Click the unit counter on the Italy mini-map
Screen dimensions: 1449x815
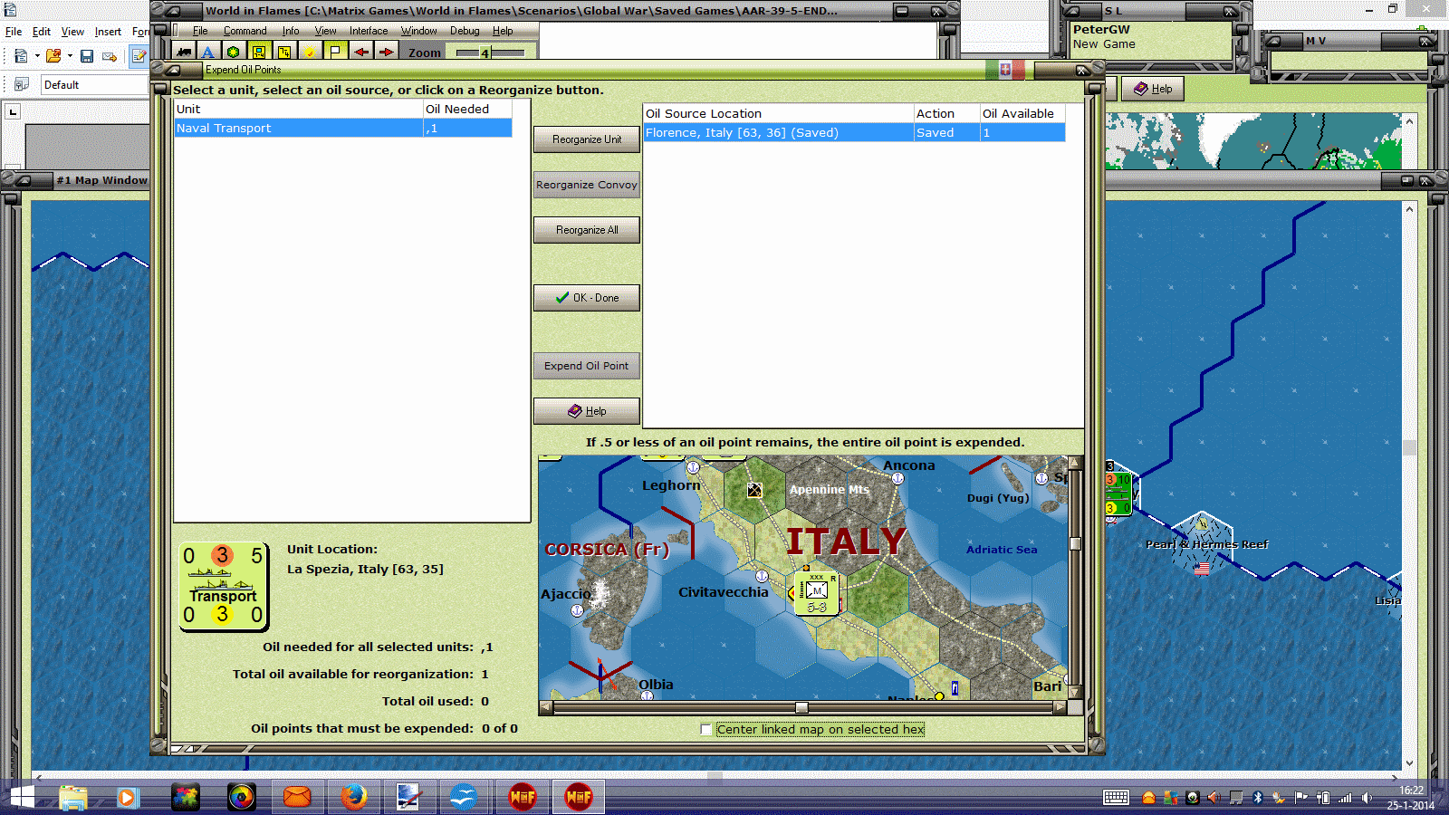click(816, 593)
